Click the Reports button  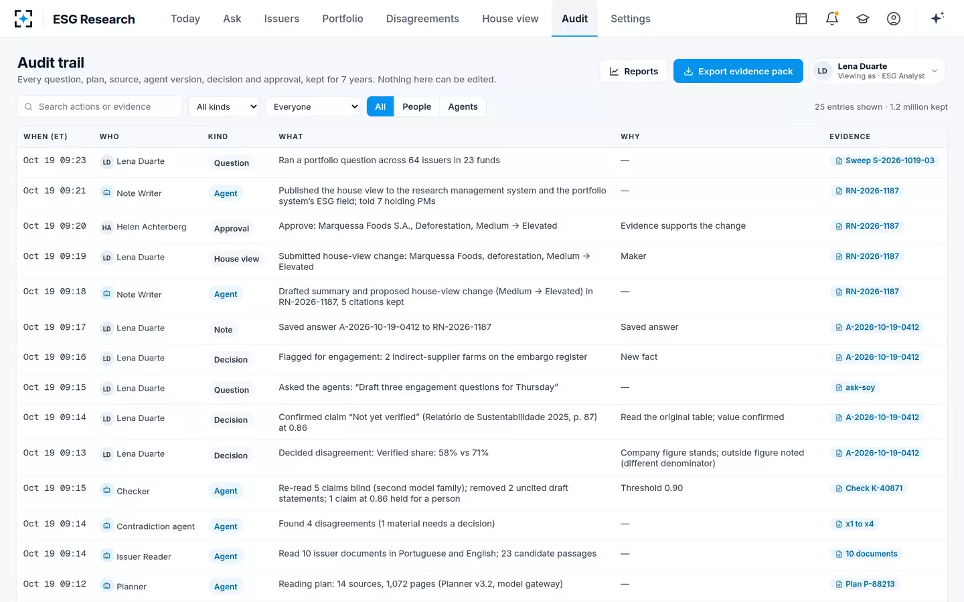point(634,72)
